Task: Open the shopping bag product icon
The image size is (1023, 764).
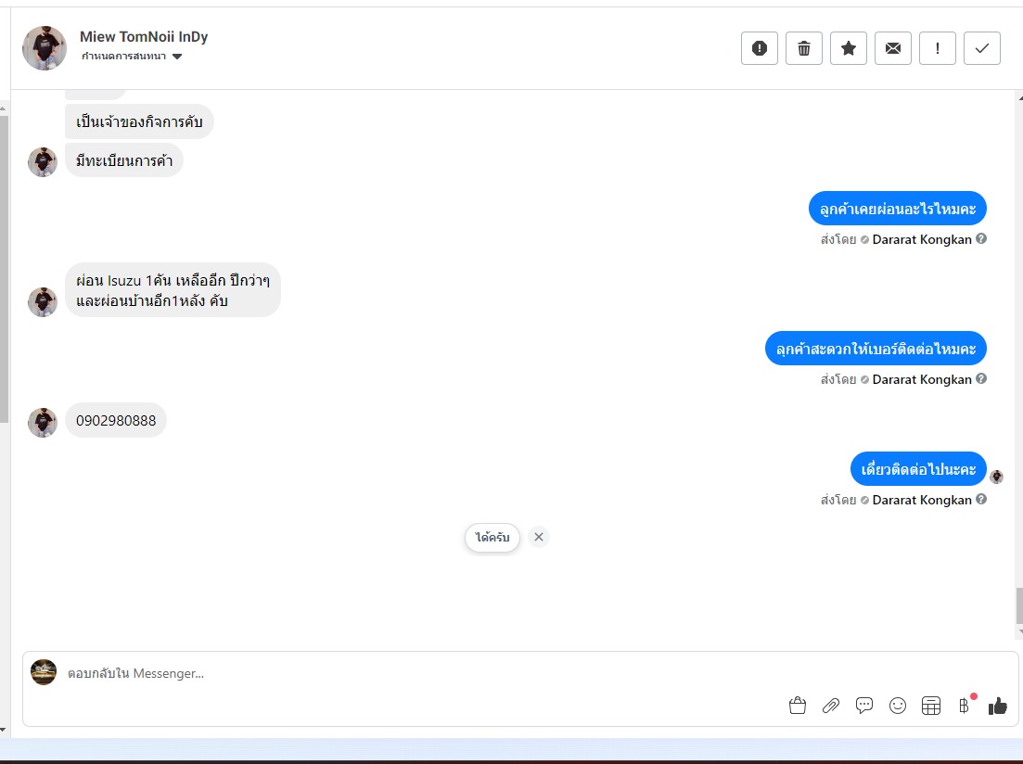Action: click(798, 706)
